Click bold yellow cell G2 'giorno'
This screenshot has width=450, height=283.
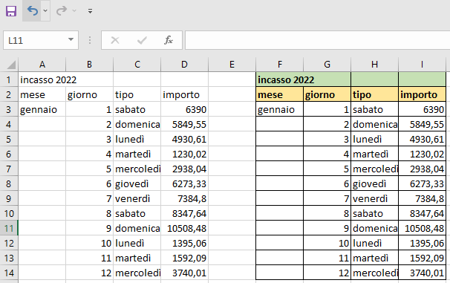click(327, 94)
